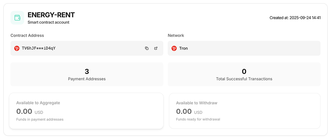331x139 pixels.
Task: Click Tron logo beside contract address
Action: click(x=17, y=48)
